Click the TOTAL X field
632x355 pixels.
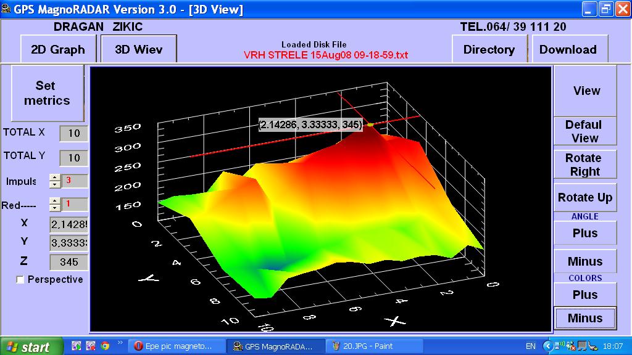(x=73, y=133)
